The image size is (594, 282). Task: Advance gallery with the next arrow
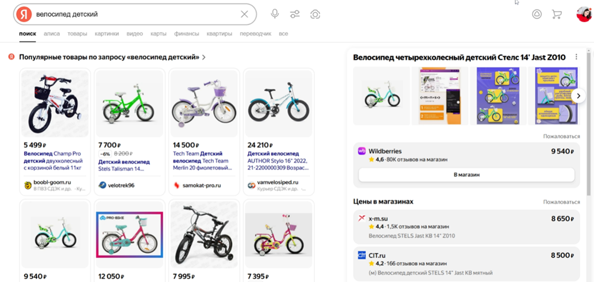(579, 96)
